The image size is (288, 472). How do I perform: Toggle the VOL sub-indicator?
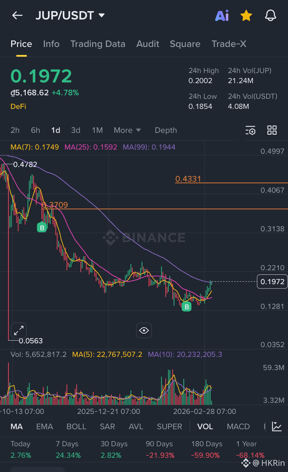(x=205, y=426)
